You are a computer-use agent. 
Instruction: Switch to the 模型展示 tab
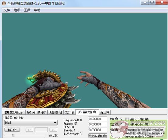click(14, 112)
